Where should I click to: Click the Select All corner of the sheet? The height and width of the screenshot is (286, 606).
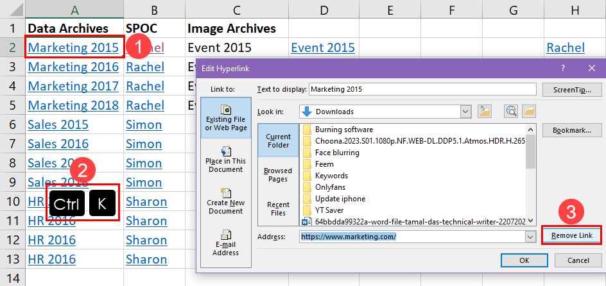pos(13,10)
